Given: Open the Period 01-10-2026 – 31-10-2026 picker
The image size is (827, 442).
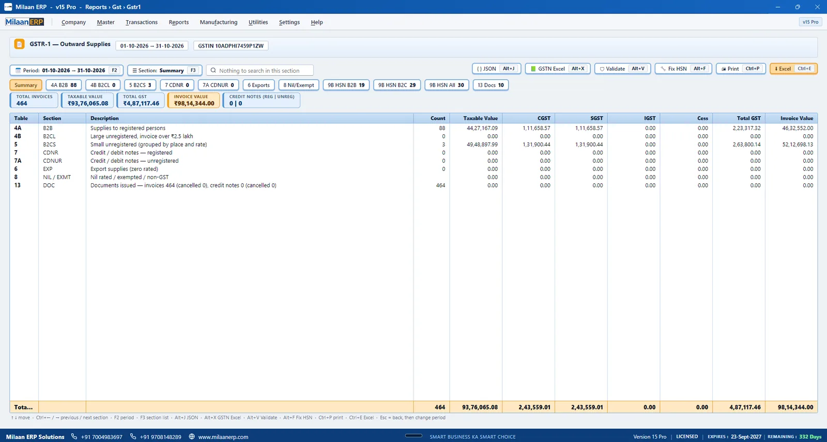Looking at the screenshot, I should coord(66,70).
